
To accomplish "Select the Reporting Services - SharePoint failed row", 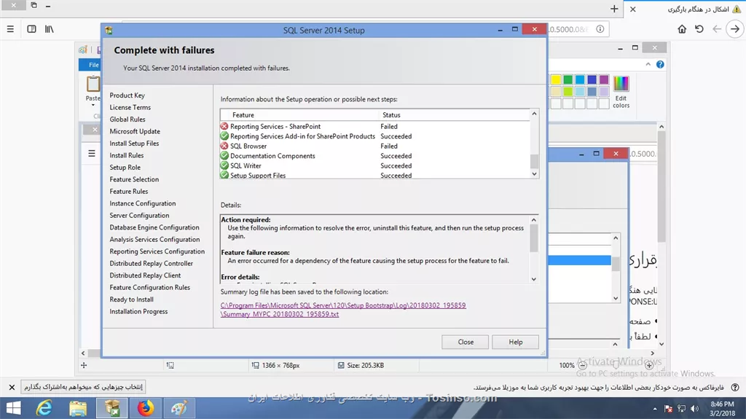I will 374,126.
